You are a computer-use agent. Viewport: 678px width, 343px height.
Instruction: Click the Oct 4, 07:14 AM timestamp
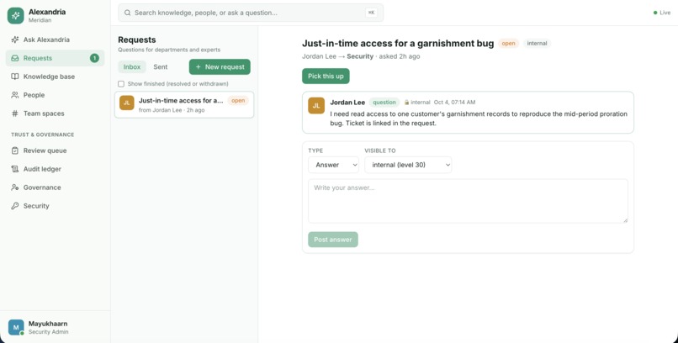(454, 103)
